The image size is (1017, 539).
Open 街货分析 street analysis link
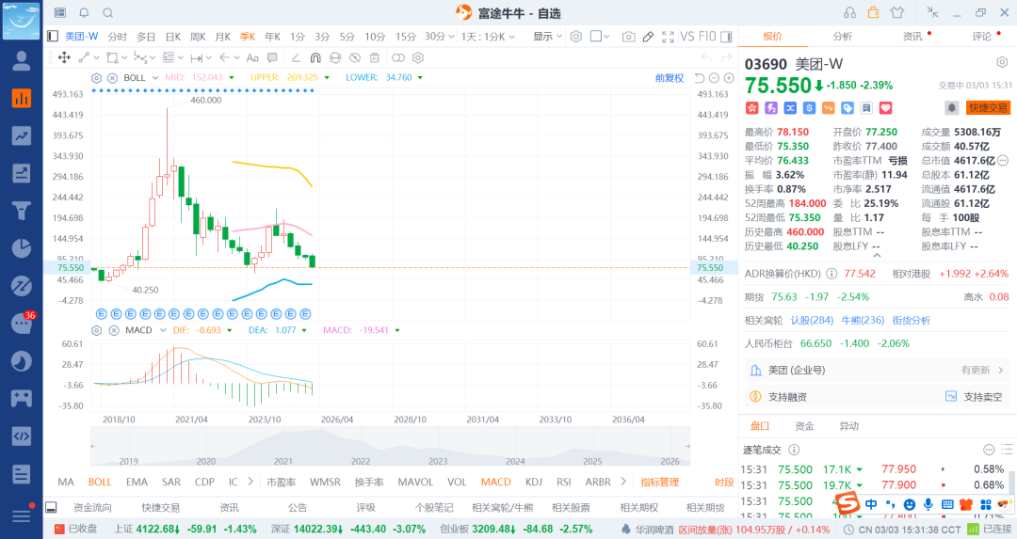(911, 320)
